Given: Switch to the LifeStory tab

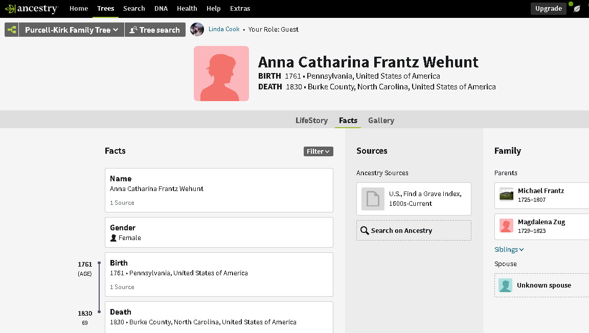Looking at the screenshot, I should [311, 121].
